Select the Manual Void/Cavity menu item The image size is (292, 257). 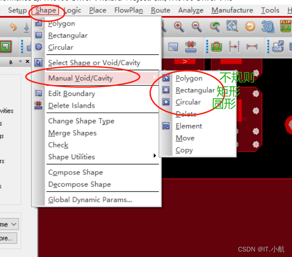(96, 78)
